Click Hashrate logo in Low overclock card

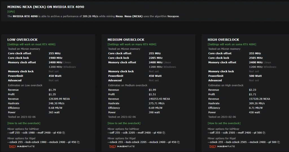[22, 146]
